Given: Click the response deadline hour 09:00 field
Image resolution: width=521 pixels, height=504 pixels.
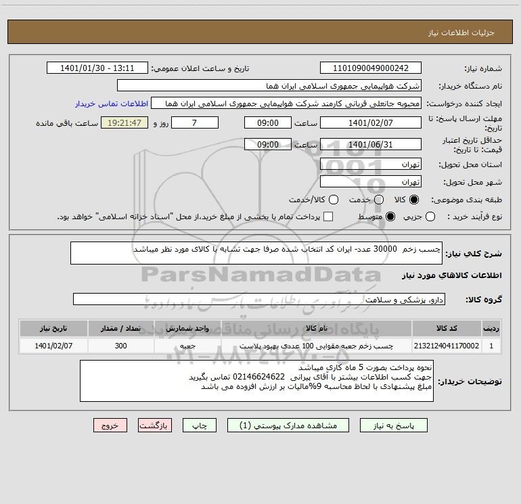Looking at the screenshot, I should (268, 122).
